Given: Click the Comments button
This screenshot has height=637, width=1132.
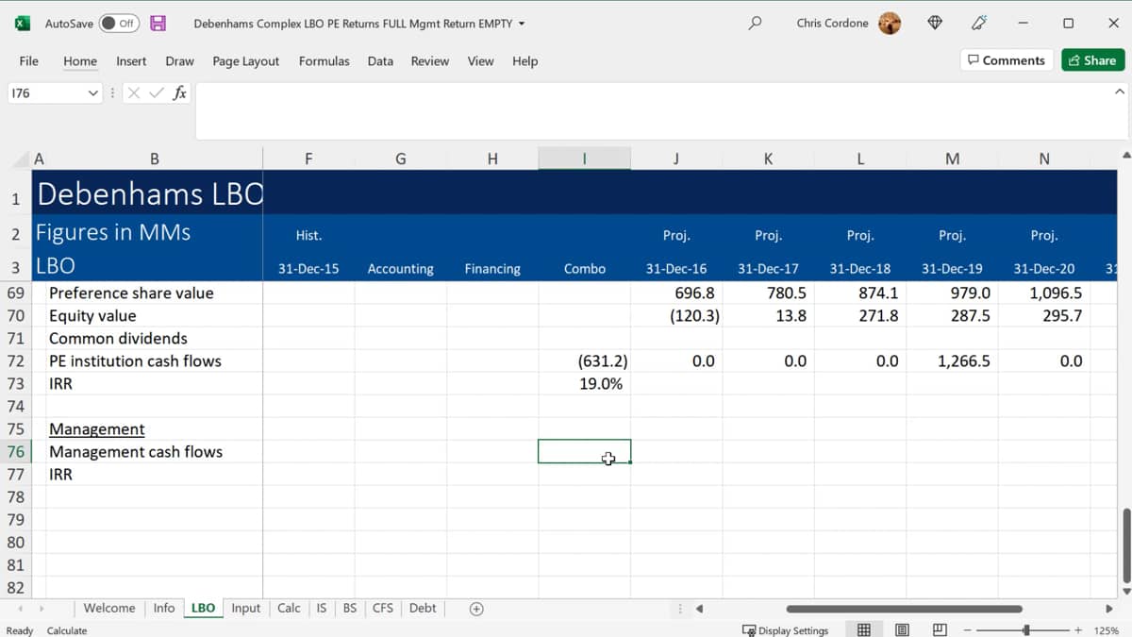Looking at the screenshot, I should click(1007, 59).
